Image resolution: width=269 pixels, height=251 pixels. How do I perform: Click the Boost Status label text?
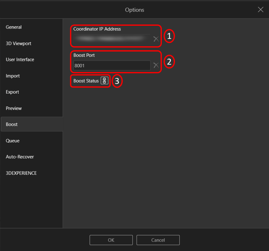[86, 81]
